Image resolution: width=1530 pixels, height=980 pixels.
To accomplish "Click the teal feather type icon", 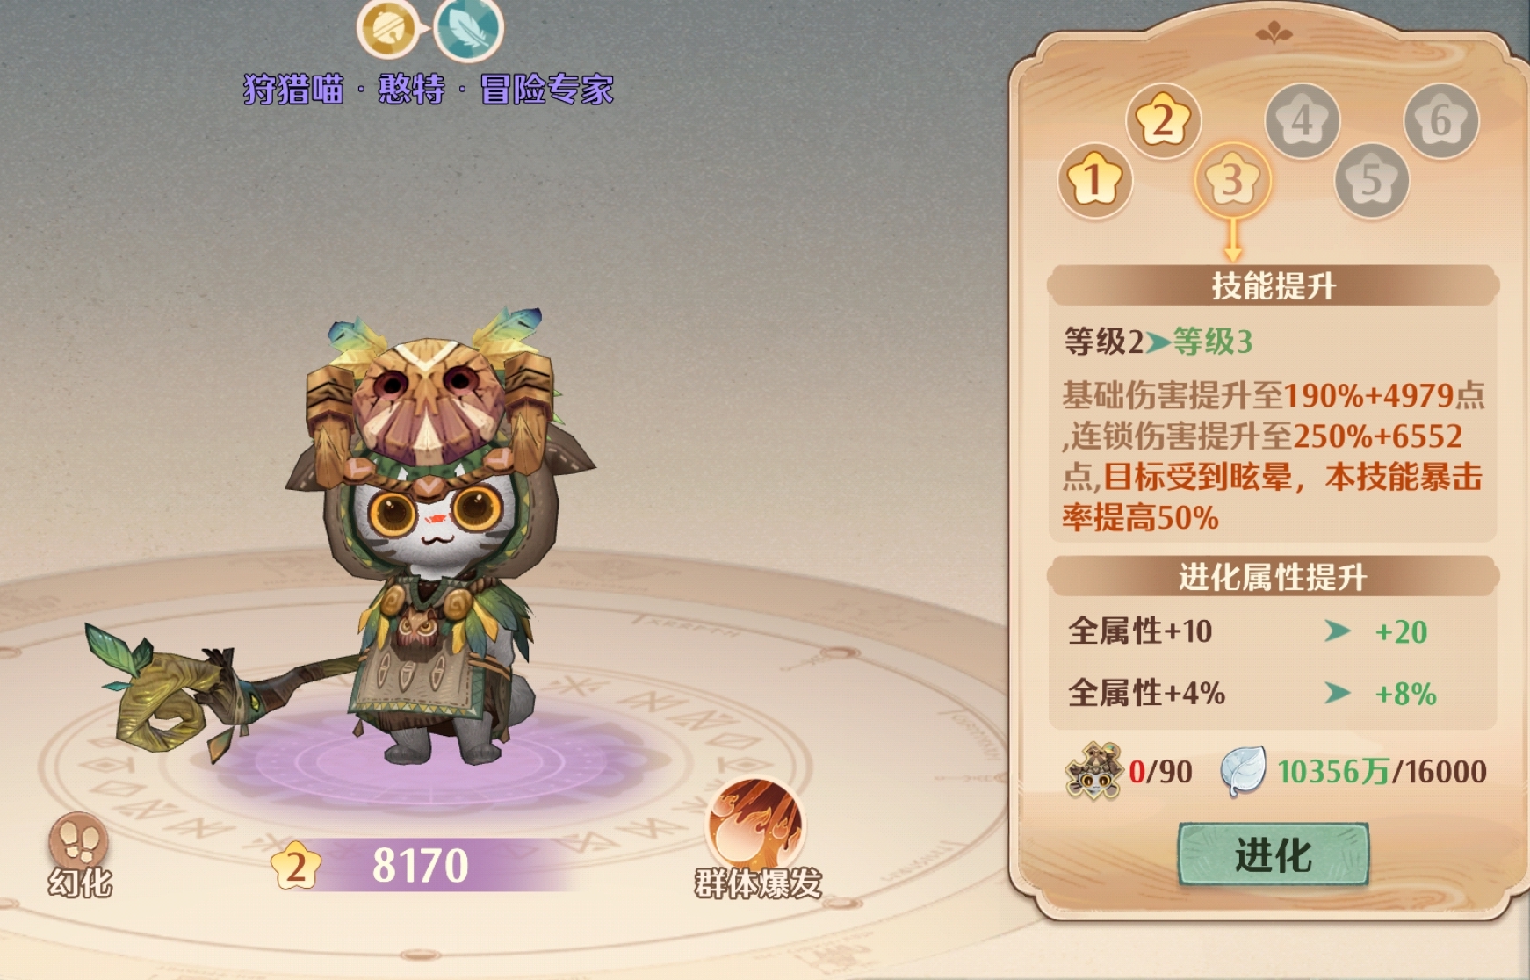I will point(468,28).
